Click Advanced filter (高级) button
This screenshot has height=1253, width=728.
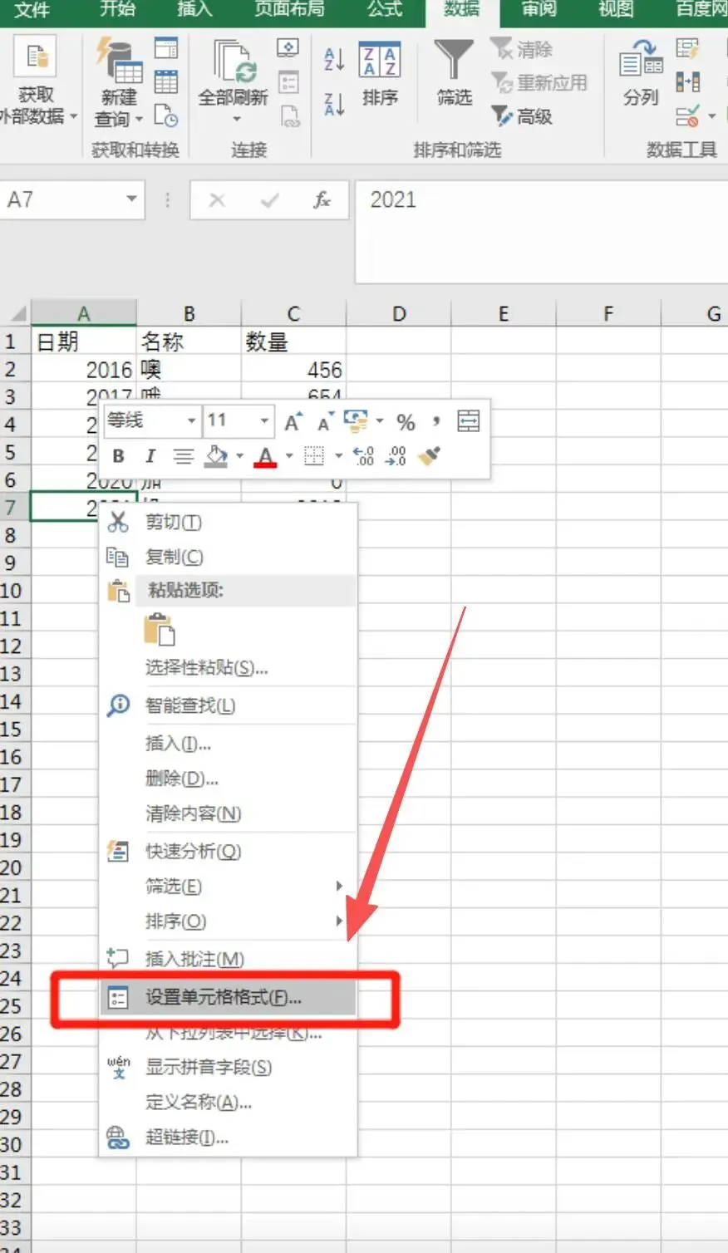pos(522,115)
